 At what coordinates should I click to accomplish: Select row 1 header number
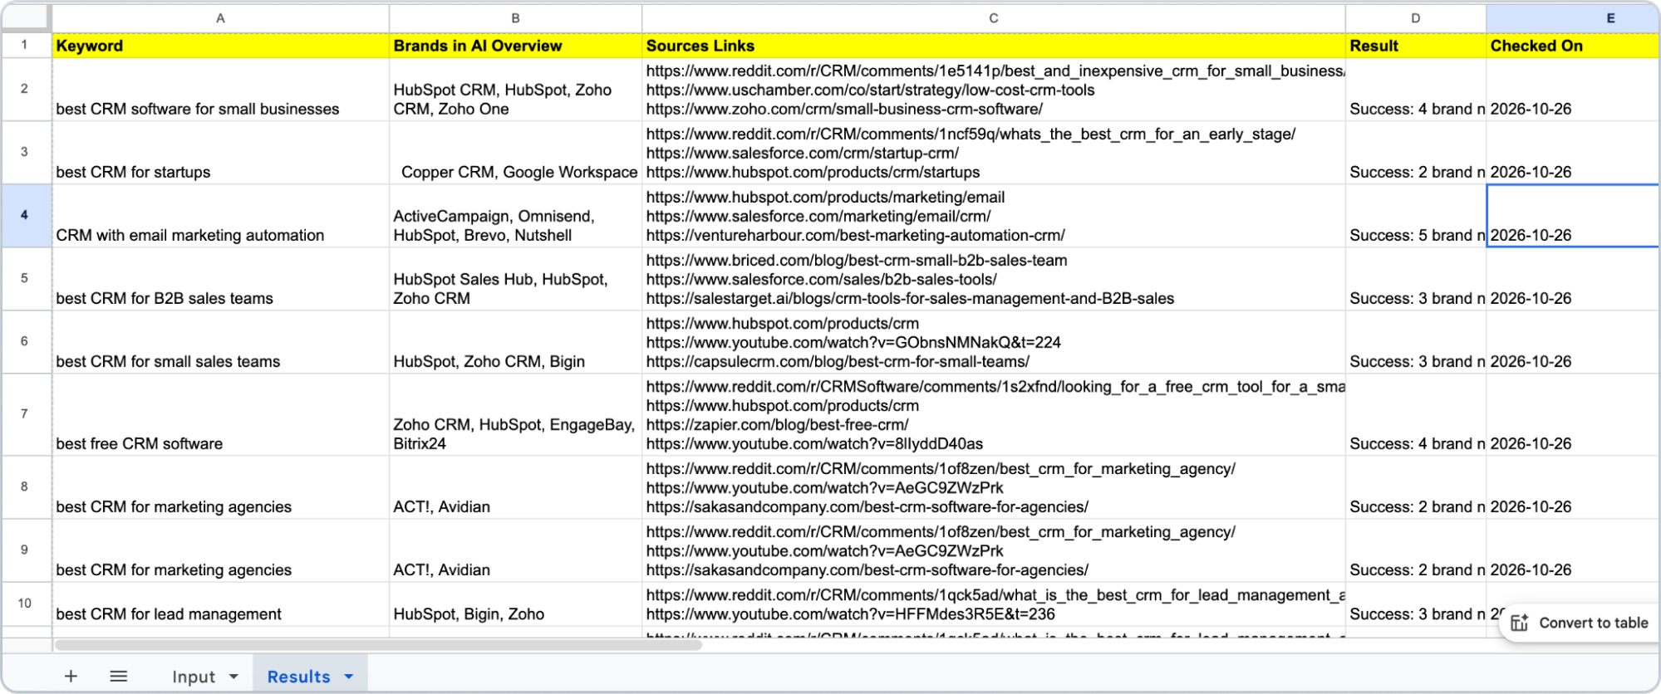[25, 45]
